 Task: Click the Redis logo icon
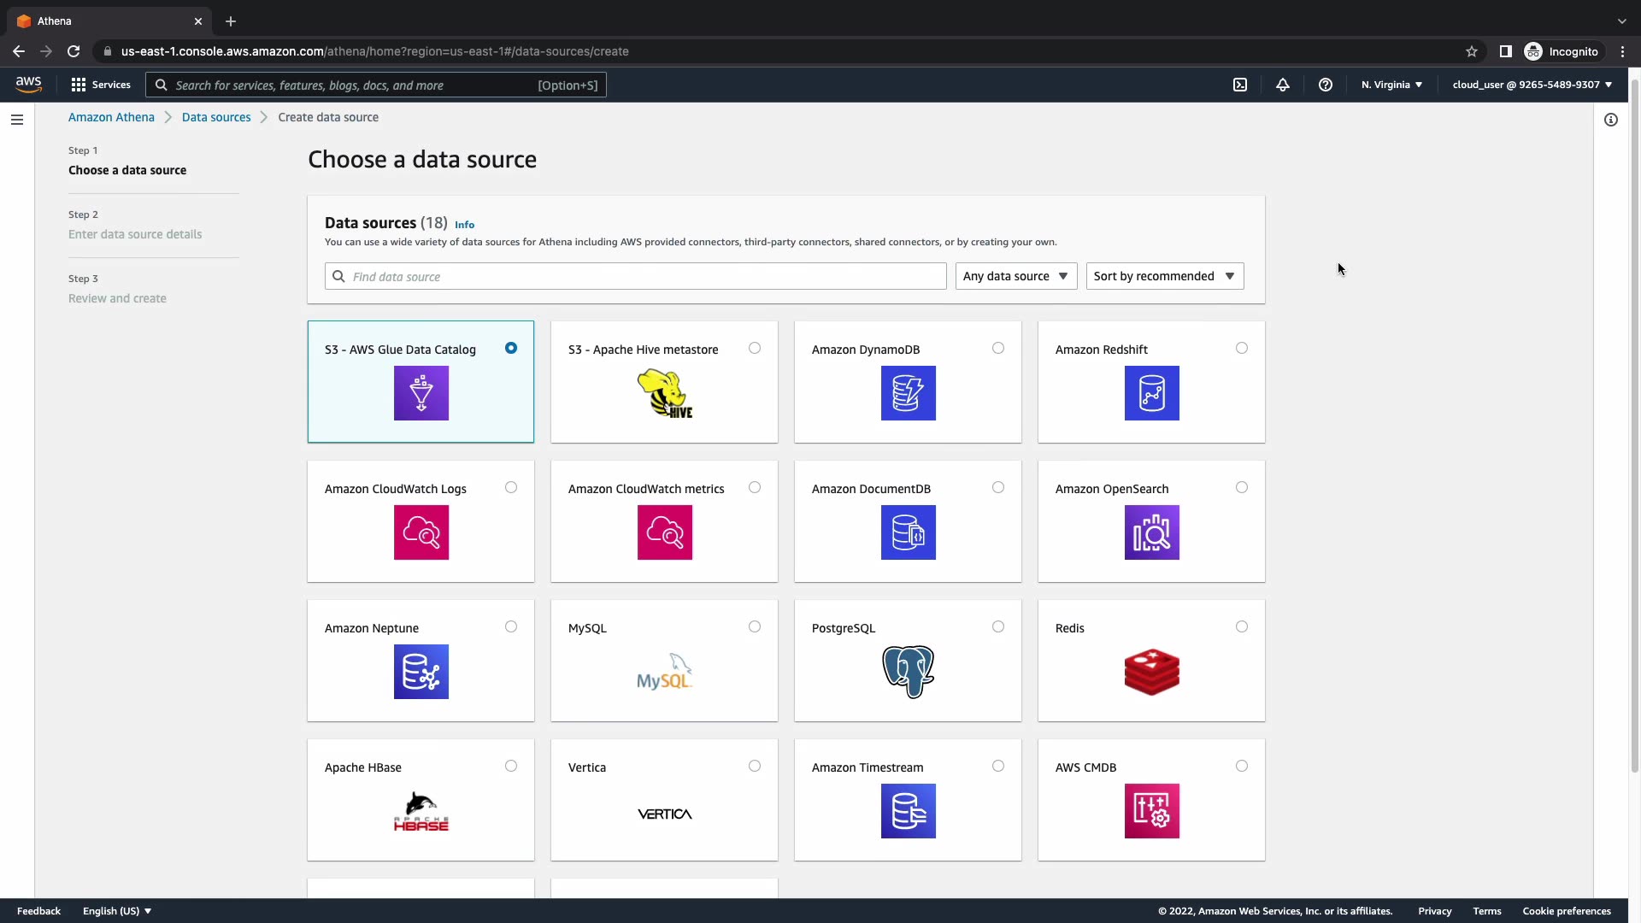coord(1151,672)
